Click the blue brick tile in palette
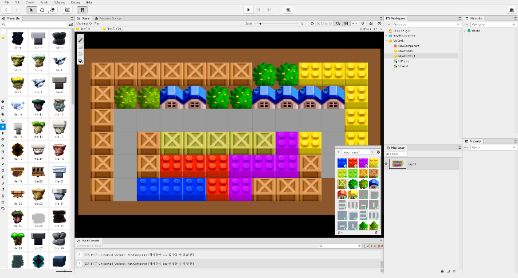 pos(342,163)
